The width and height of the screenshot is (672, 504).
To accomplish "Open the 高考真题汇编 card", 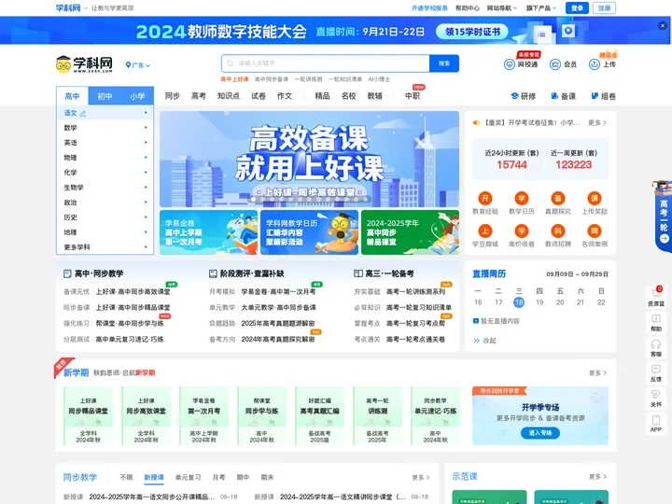I will [320, 415].
